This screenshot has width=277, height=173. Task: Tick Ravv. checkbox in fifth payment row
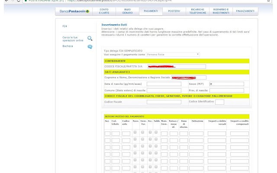(x=135, y=160)
